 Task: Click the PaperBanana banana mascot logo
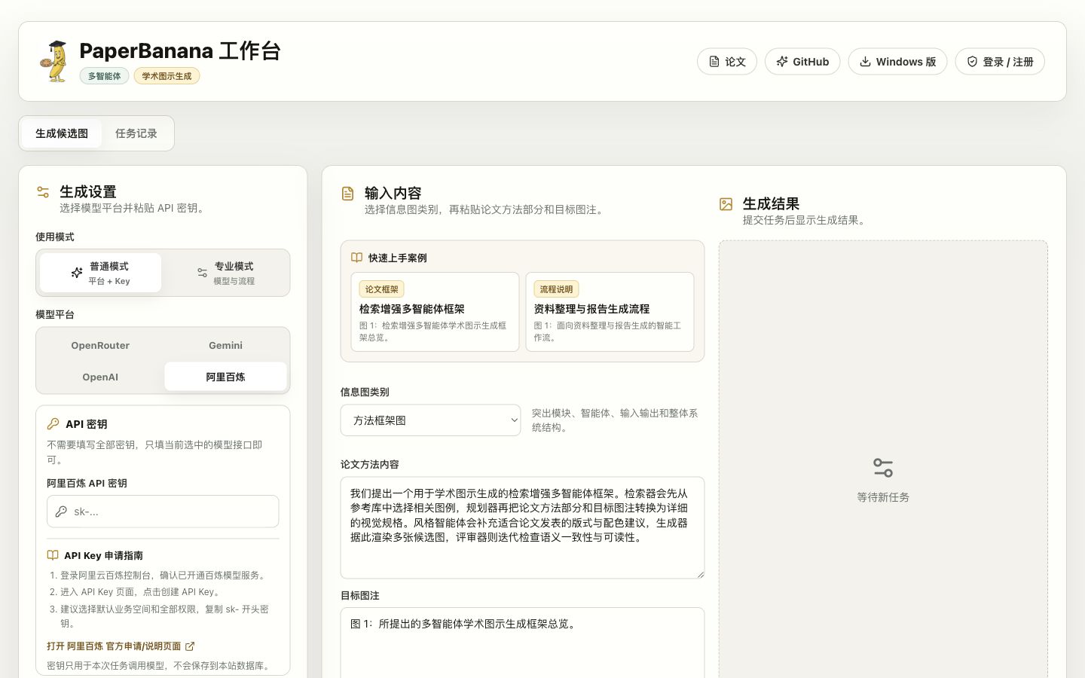pyautogui.click(x=54, y=61)
